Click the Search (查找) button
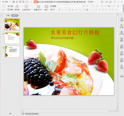Screen dimensions: 124x116 click(x=91, y=2)
